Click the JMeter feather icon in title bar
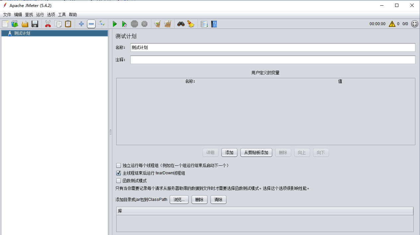This screenshot has width=420, height=235. pyautogui.click(x=5, y=5)
